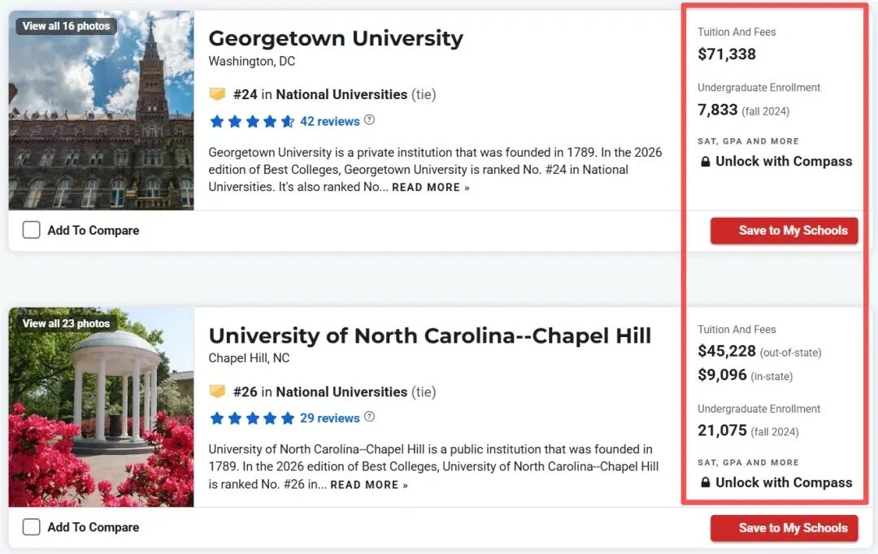878x554 pixels.
Task: Click UNC Chapel Hill's five-star rating
Action: tap(252, 418)
